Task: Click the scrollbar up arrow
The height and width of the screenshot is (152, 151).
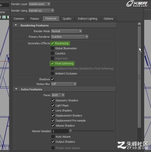Action: 139,24
